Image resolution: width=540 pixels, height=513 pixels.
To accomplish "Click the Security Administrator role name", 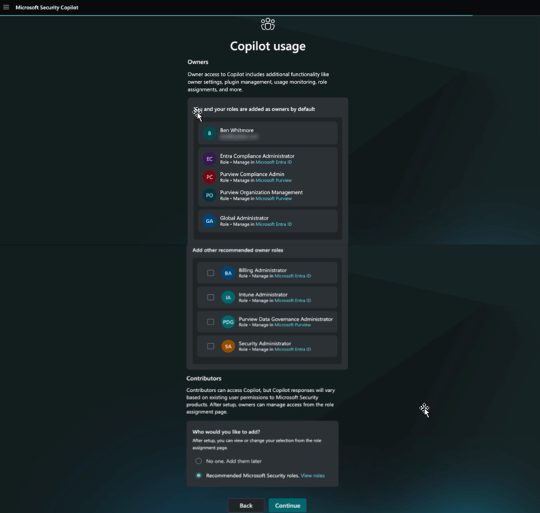I will [265, 343].
